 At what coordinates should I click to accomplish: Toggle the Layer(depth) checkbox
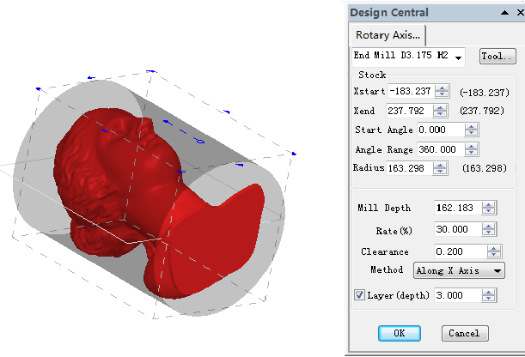point(359,295)
